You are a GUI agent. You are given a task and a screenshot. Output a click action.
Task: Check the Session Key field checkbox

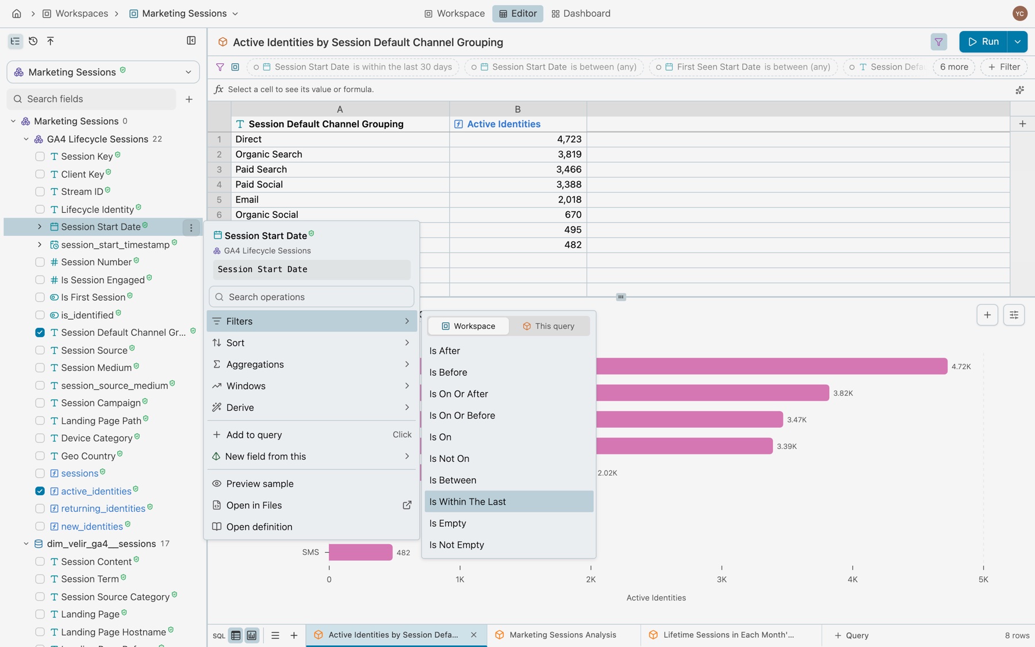[40, 156]
